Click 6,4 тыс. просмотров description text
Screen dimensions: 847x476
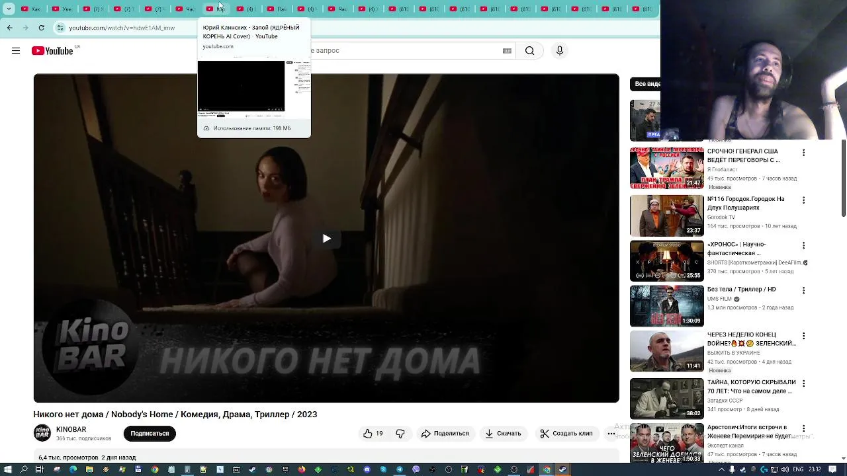tap(68, 457)
